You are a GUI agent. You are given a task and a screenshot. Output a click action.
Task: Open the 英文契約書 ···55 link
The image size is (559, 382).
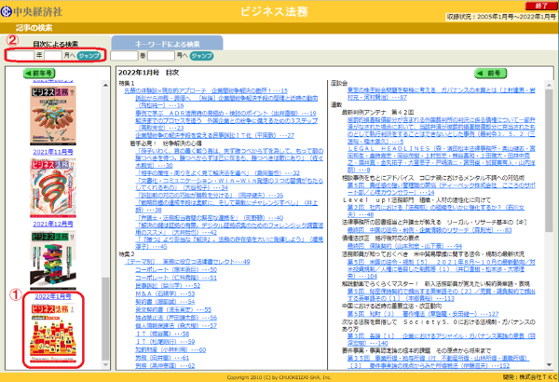coord(173,309)
